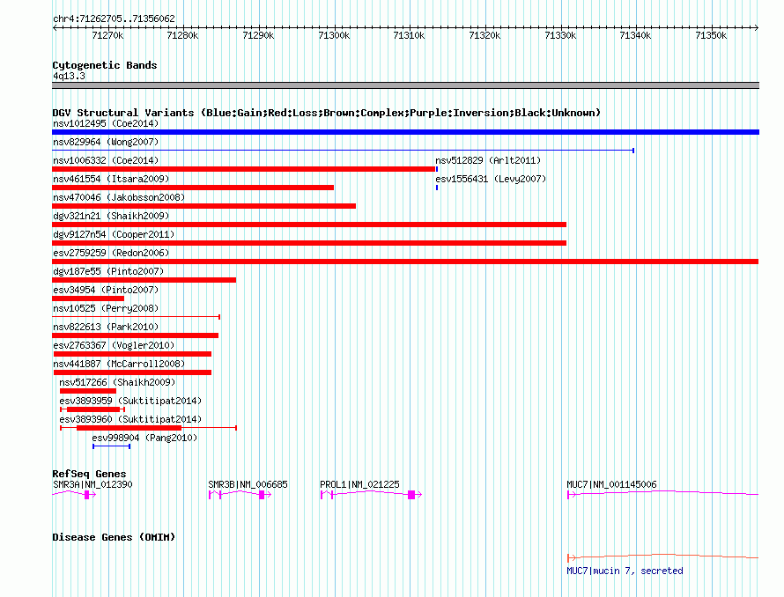This screenshot has height=597, width=784.
Task: Open esv998904 (Pang2010) variant label
Action: click(144, 438)
